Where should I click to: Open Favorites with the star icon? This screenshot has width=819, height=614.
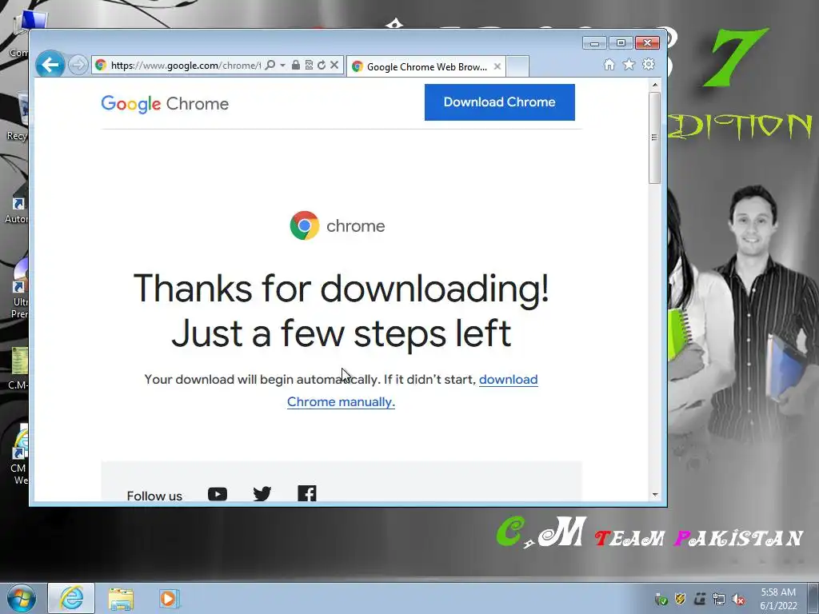(x=629, y=65)
